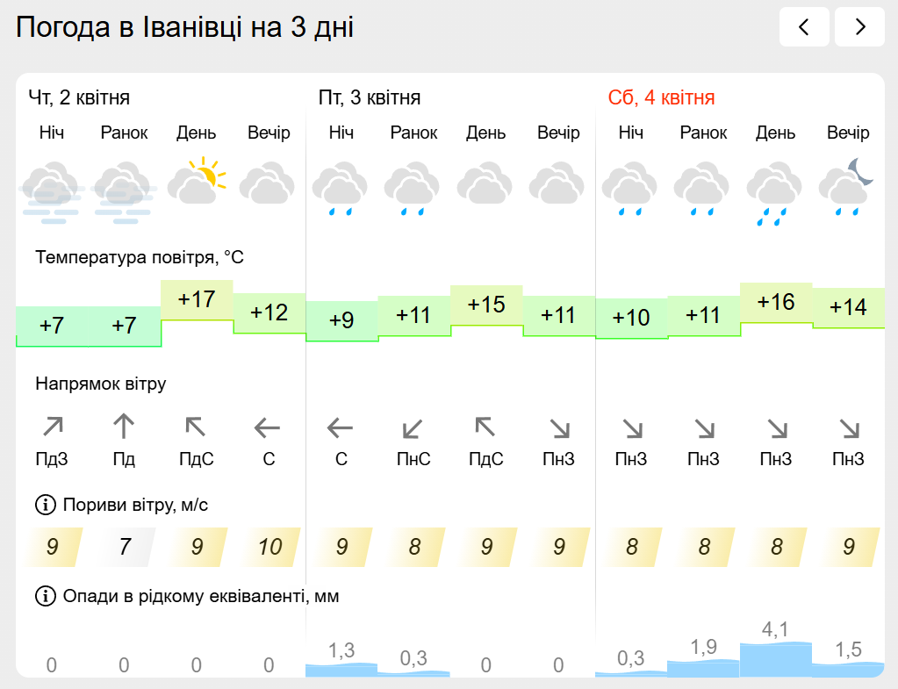The image size is (898, 689).
Task: Click Thursday night fog cloud icon
Action: 52,188
